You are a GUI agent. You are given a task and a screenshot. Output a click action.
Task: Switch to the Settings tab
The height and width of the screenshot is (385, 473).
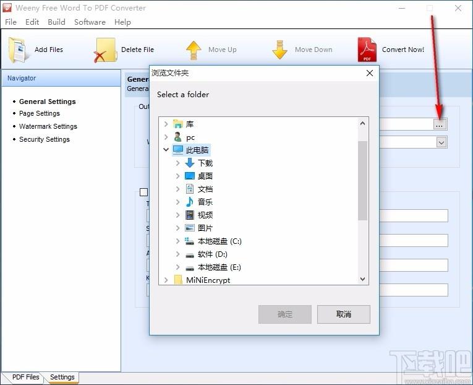click(62, 377)
